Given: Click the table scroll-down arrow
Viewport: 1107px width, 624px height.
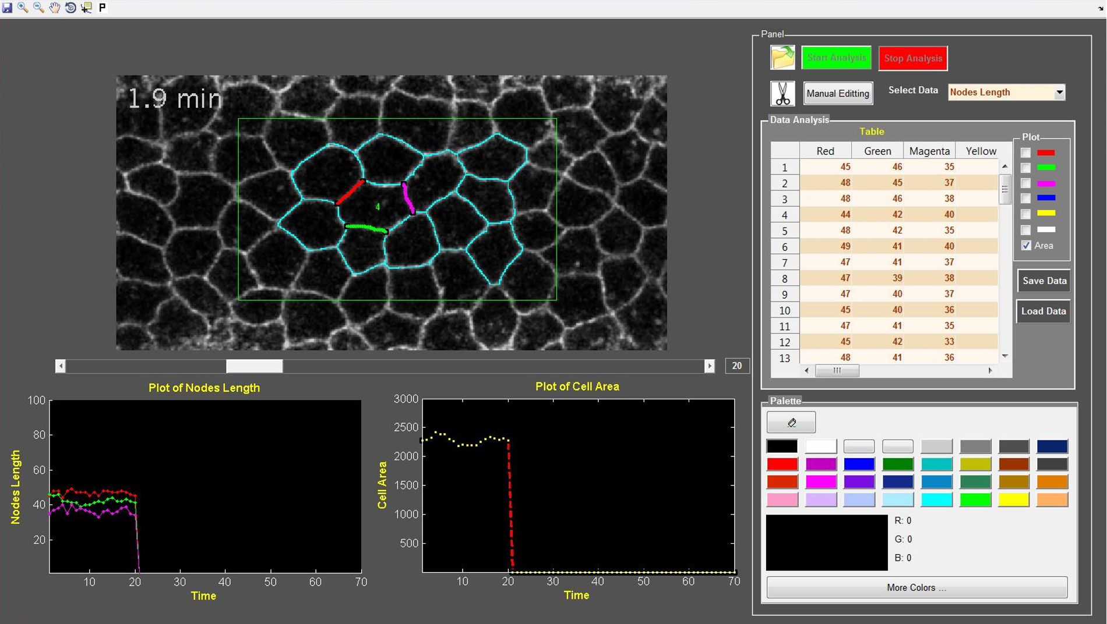Looking at the screenshot, I should pyautogui.click(x=1005, y=356).
